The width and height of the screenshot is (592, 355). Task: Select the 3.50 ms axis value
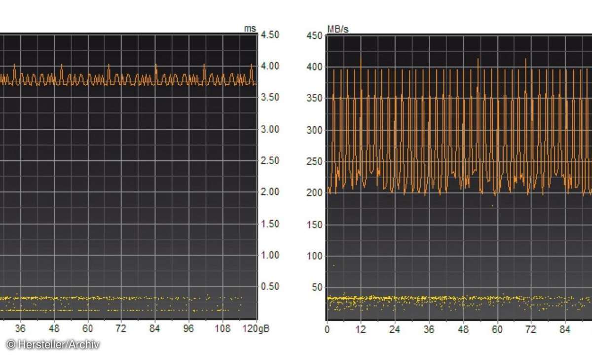coord(270,98)
